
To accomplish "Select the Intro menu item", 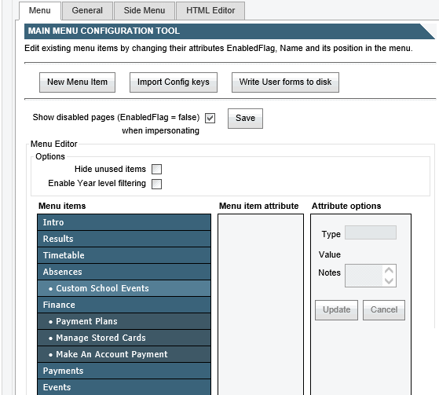I will pos(124,222).
